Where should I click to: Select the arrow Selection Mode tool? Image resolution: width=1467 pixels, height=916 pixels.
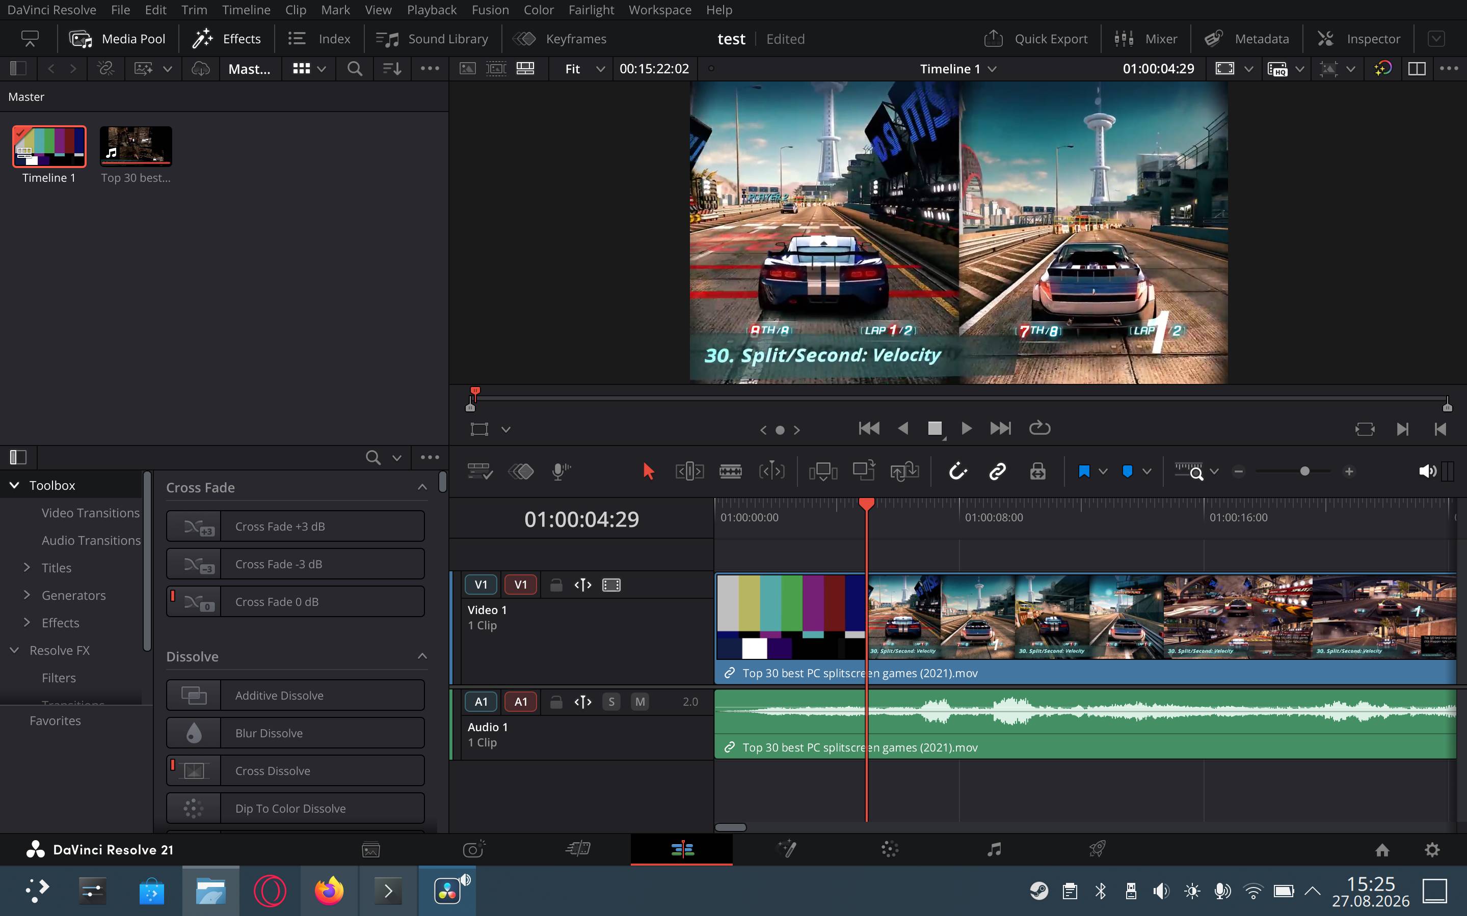pyautogui.click(x=648, y=471)
